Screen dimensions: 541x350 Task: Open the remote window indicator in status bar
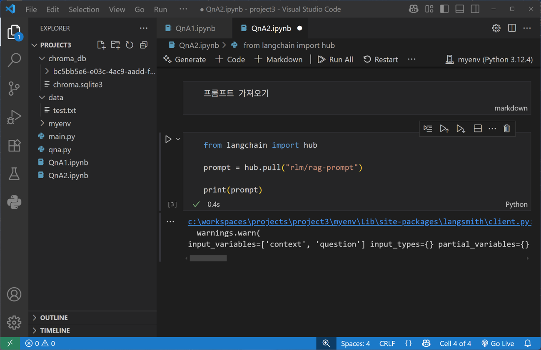[10, 343]
